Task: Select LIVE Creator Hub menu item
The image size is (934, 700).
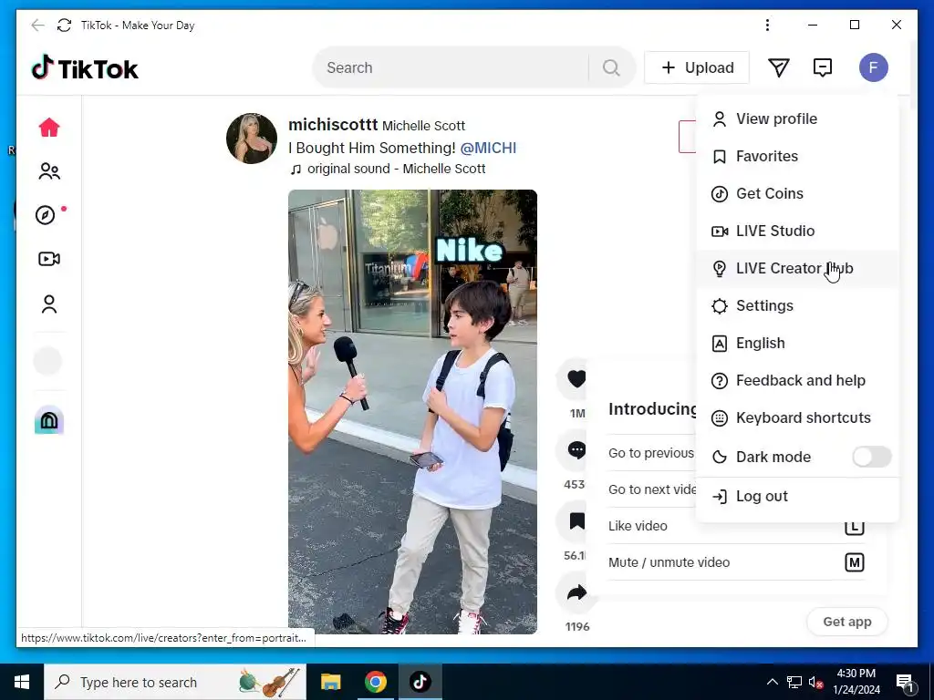Action: [797, 269]
